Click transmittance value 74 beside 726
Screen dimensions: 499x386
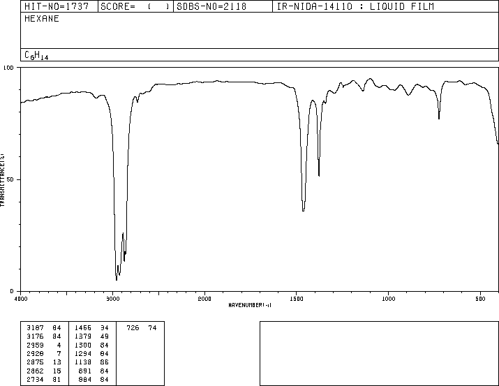pos(152,328)
